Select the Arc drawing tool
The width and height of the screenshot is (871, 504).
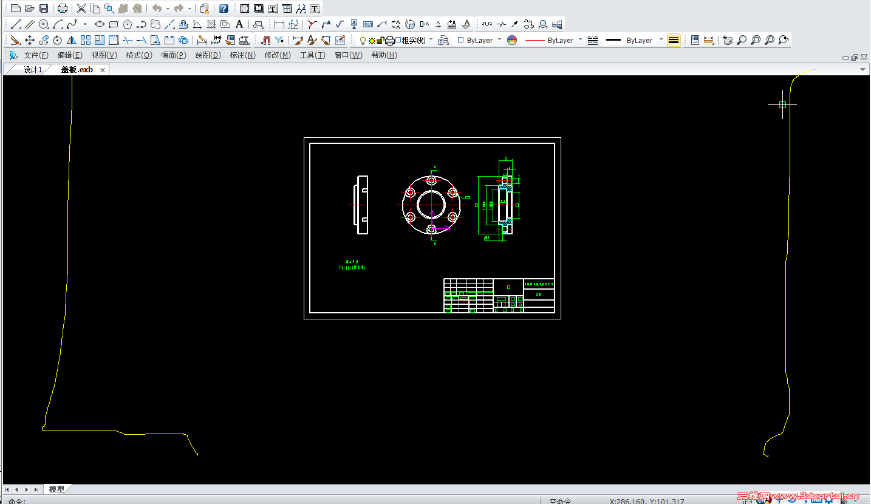58,24
